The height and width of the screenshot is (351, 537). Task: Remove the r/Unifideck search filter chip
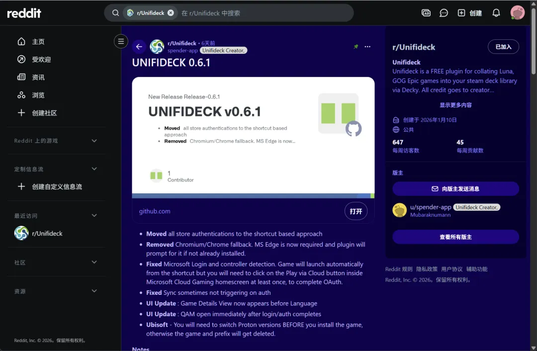(171, 13)
